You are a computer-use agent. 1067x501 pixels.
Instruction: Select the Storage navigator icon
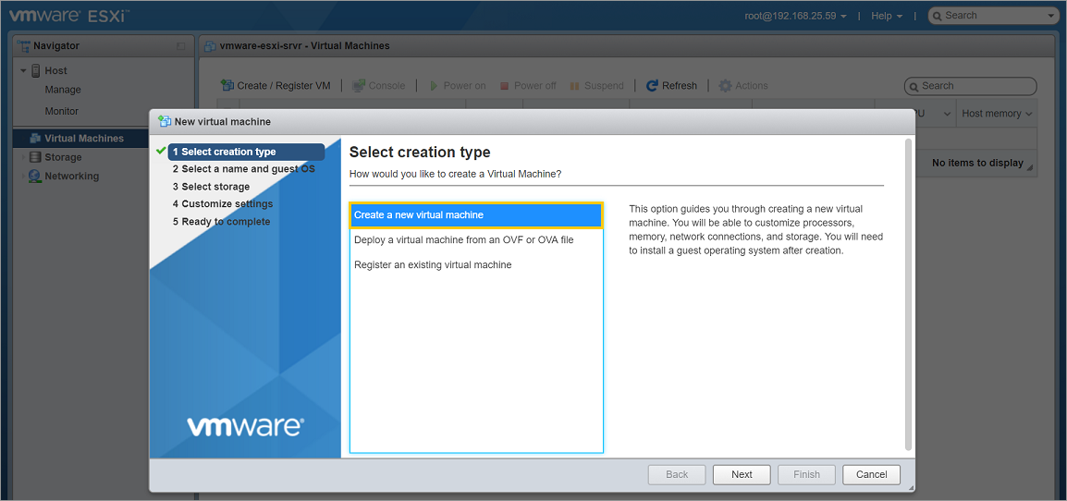click(x=36, y=157)
